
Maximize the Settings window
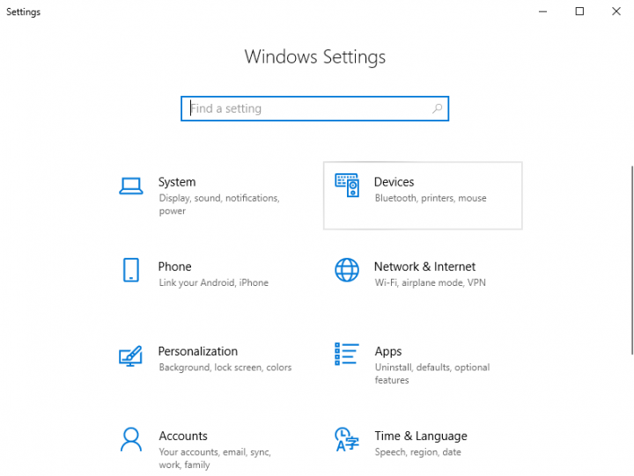pos(579,11)
